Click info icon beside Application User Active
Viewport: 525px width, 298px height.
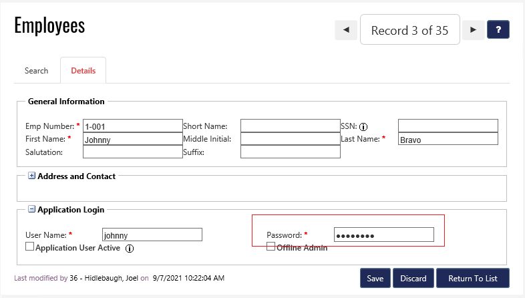click(130, 248)
